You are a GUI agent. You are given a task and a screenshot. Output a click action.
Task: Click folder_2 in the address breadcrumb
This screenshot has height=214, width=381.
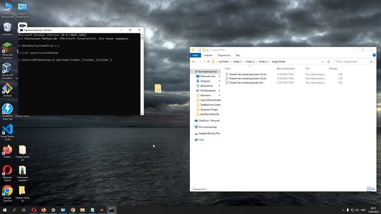pyautogui.click(x=250, y=62)
